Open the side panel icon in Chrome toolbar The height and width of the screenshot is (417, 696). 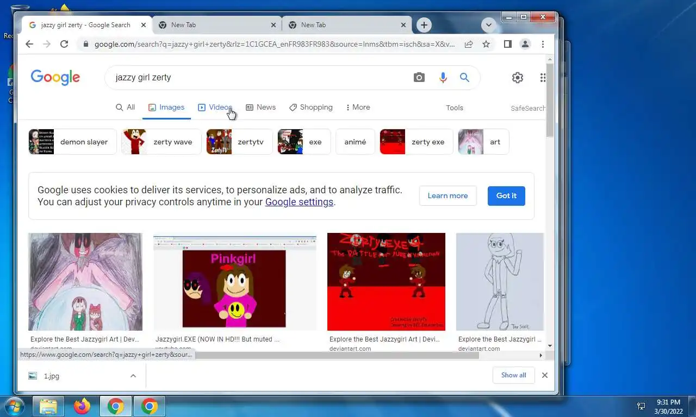[507, 44]
